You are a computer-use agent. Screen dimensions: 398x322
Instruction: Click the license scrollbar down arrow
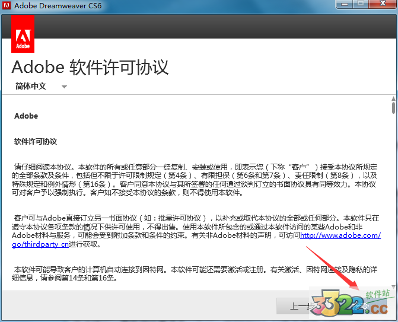(x=393, y=287)
